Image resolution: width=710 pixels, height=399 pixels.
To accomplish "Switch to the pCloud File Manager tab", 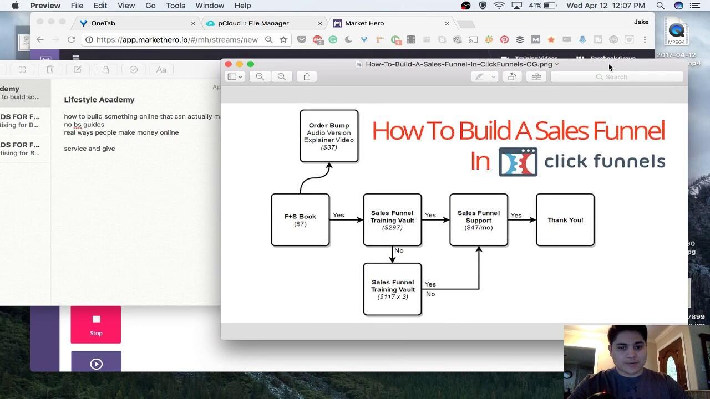I will [253, 23].
